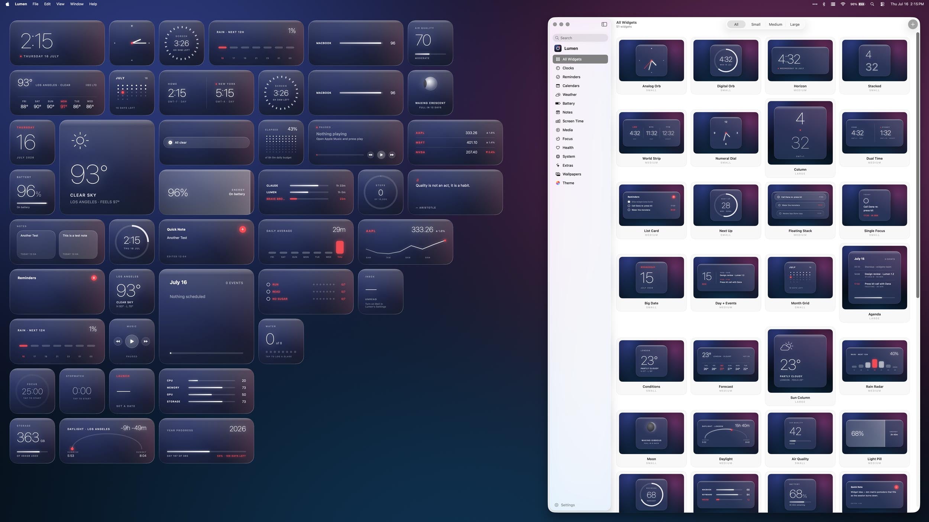Image resolution: width=929 pixels, height=522 pixels.
Task: Open the View menu
Action: pyautogui.click(x=60, y=4)
